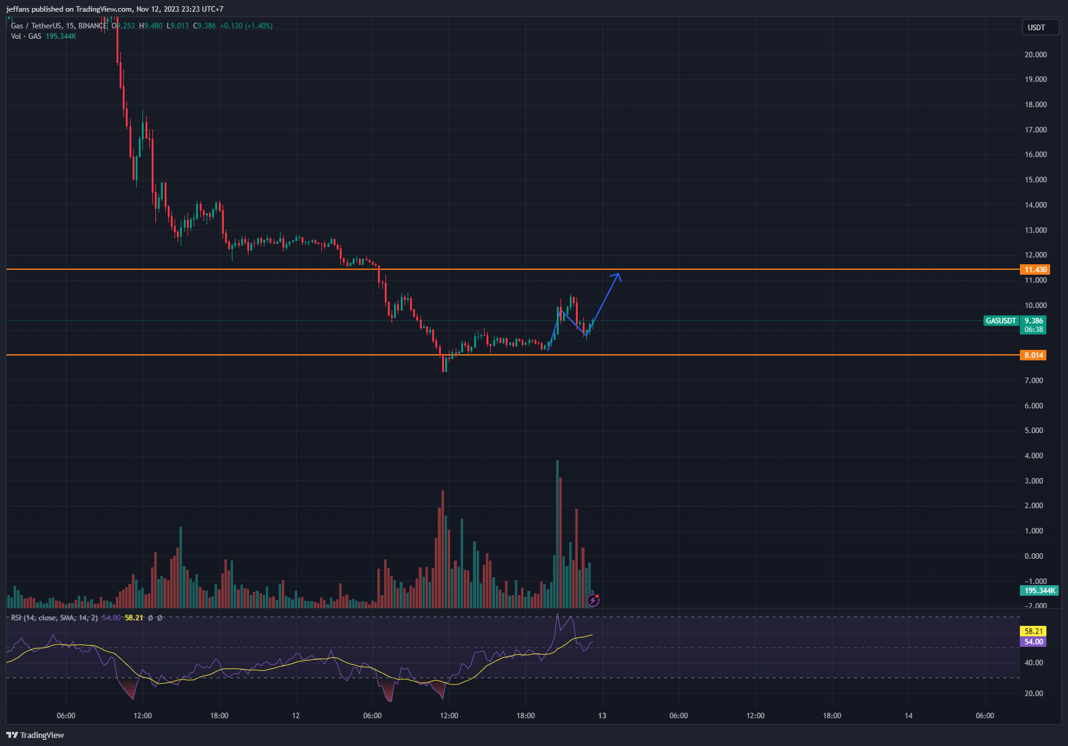Select the 11.430 orange price label

[1035, 270]
